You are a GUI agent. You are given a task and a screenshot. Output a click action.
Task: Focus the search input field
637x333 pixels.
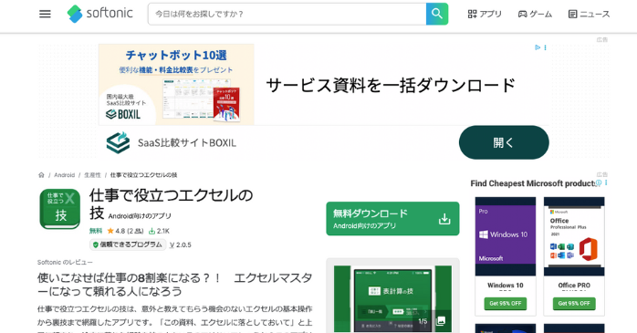287,14
